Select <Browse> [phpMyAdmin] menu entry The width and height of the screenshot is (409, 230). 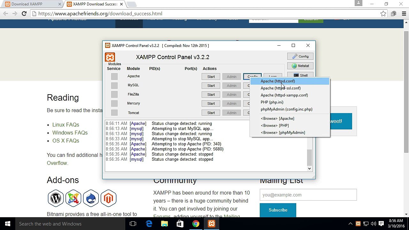290,133
